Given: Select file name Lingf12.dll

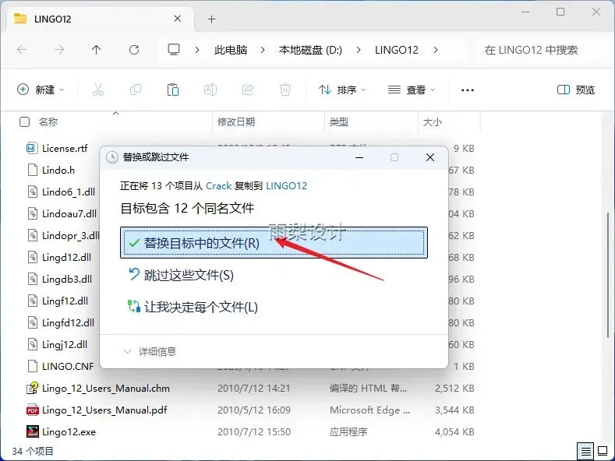Looking at the screenshot, I should (x=65, y=301).
